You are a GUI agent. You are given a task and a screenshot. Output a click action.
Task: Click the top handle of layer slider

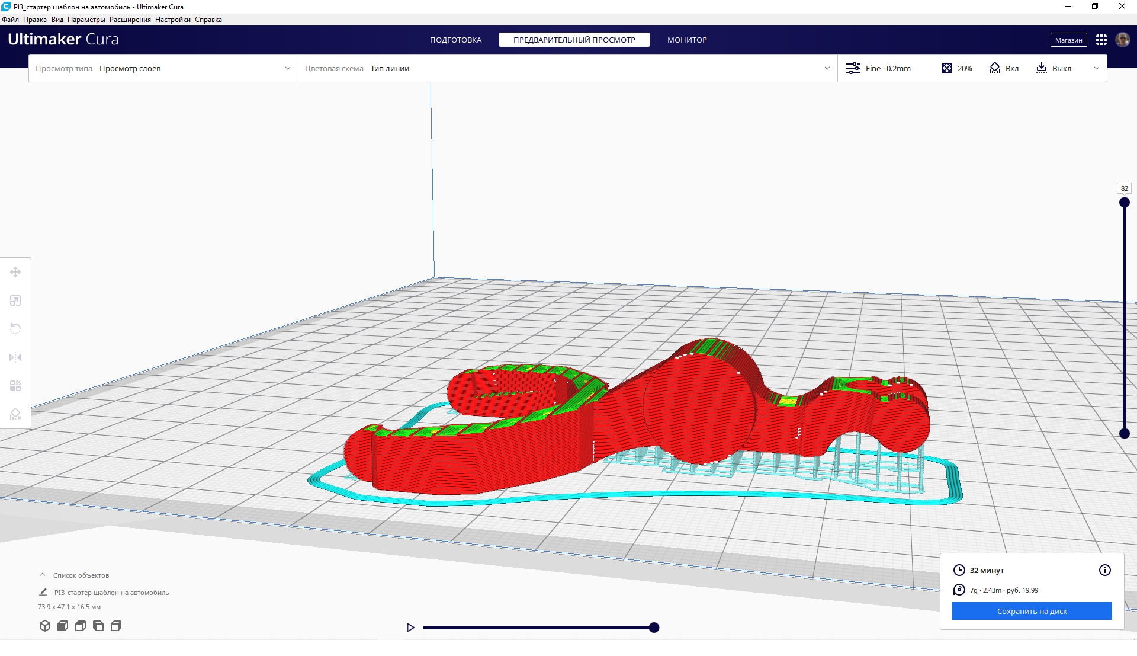pyautogui.click(x=1125, y=203)
